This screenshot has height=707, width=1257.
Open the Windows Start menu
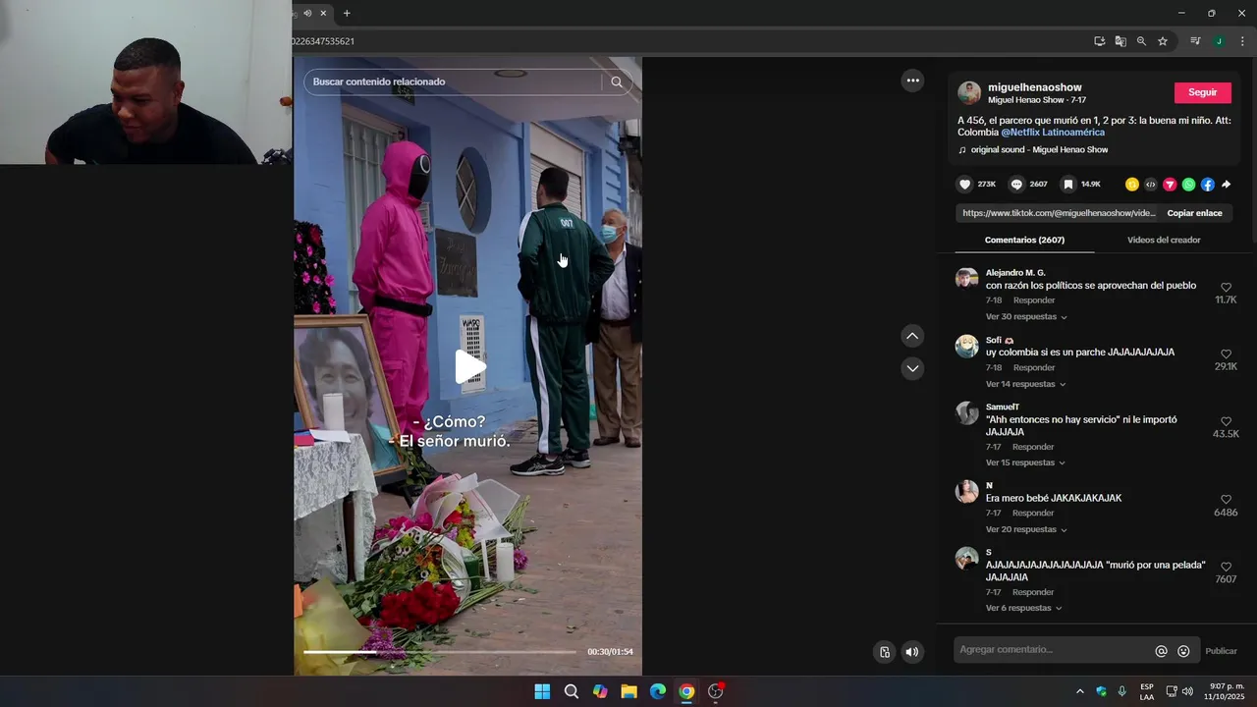click(x=542, y=691)
